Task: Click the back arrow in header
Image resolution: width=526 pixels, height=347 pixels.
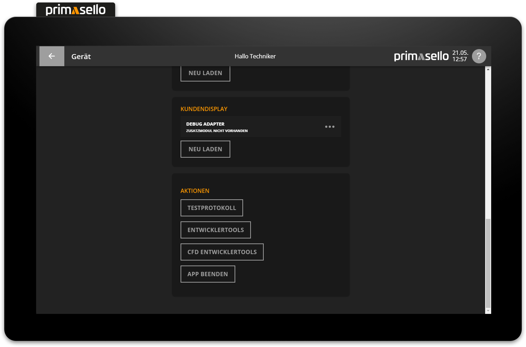Action: tap(52, 56)
